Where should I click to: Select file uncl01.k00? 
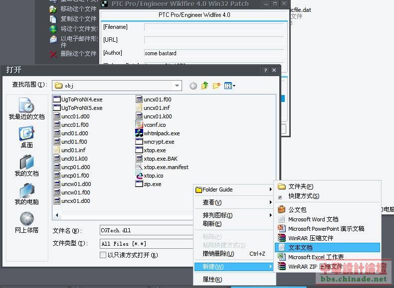71,159
